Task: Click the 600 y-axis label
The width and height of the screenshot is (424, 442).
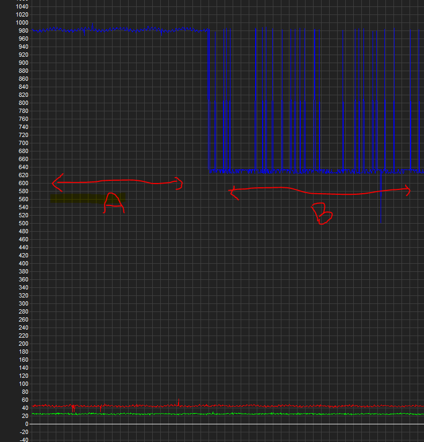Action: 24,183
